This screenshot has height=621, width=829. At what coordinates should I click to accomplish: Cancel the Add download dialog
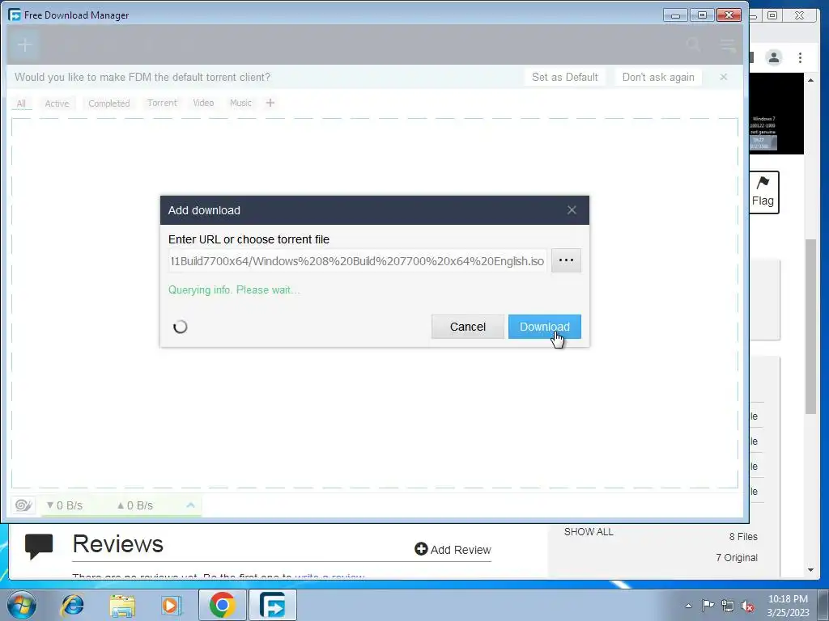(467, 327)
